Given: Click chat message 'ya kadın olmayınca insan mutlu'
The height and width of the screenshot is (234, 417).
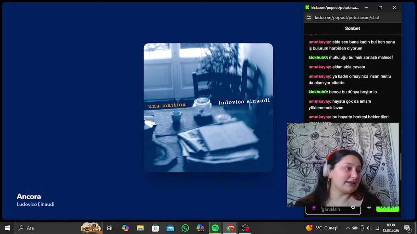Looking at the screenshot, I should click(350, 80).
